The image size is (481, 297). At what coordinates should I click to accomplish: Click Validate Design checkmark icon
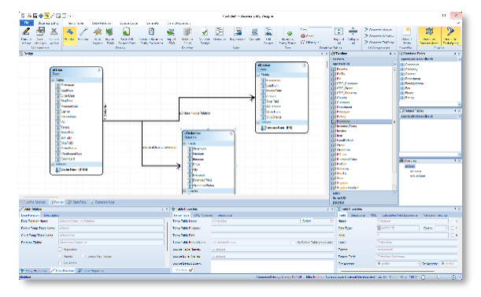tap(205, 32)
